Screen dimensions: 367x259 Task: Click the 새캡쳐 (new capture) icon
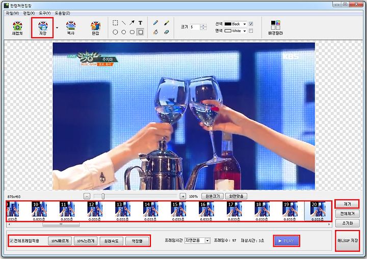point(17,28)
